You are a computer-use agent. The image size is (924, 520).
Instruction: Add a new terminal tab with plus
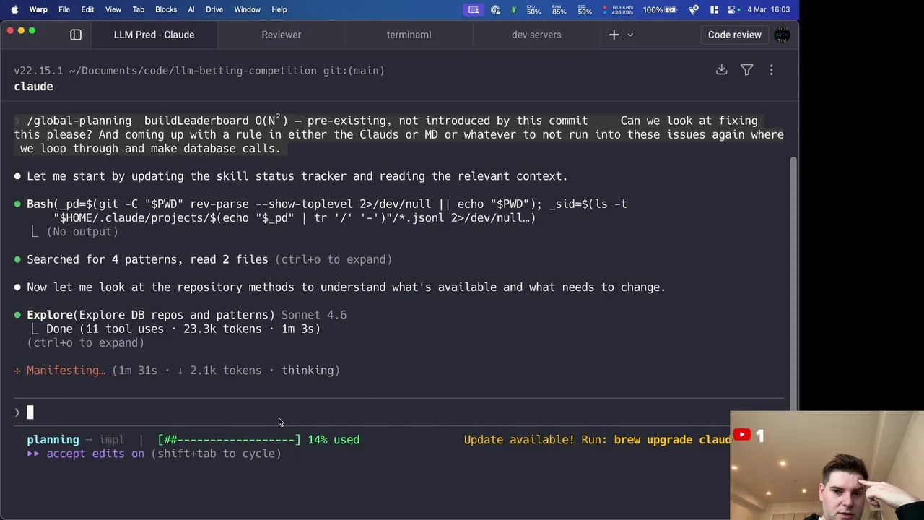point(614,35)
